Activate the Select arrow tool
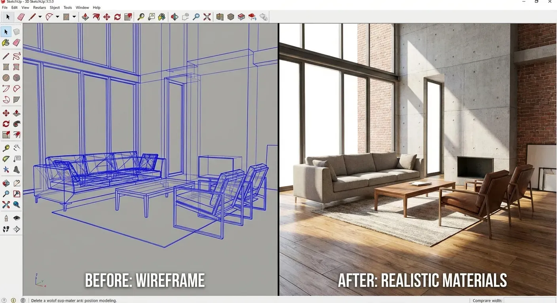Image resolution: width=557 pixels, height=303 pixels. click(6, 32)
